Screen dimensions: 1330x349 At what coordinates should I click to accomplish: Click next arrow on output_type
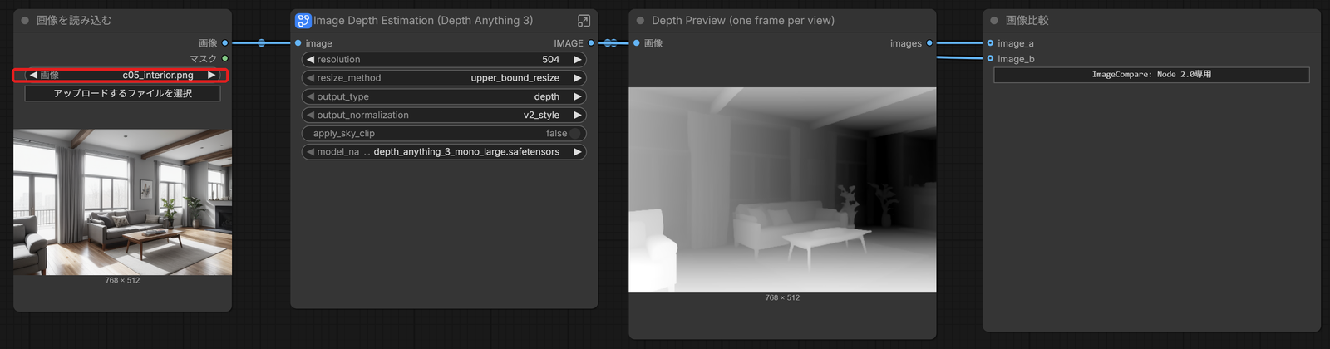click(x=578, y=96)
